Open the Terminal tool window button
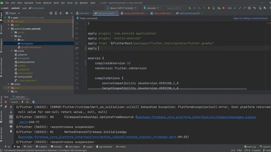Image resolution: width=271 pixels, height=152 pixels. pos(56,147)
